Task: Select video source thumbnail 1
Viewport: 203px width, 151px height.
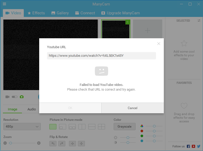Action: click(116, 29)
